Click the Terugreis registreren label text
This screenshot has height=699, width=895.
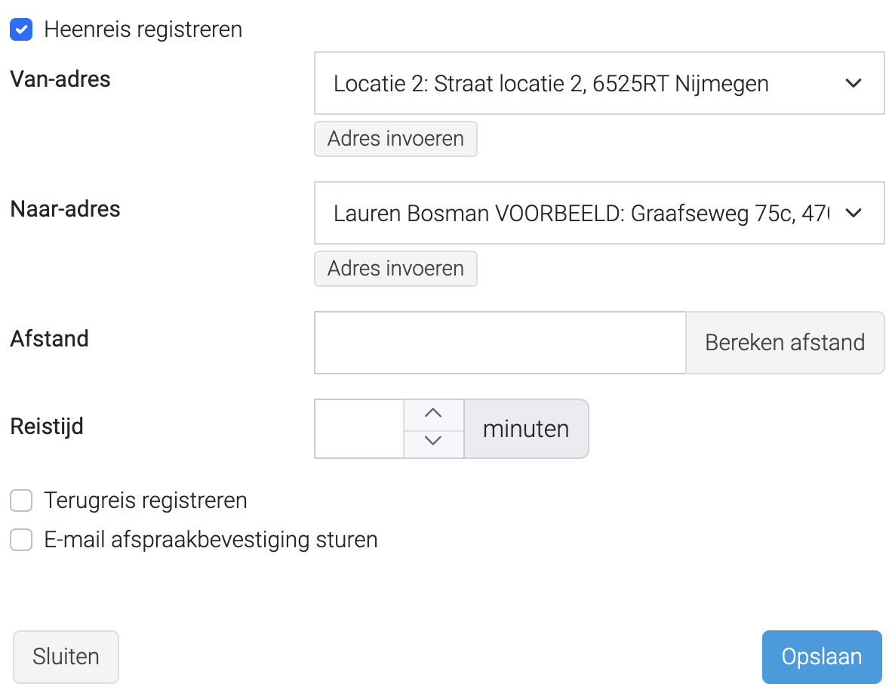(146, 500)
